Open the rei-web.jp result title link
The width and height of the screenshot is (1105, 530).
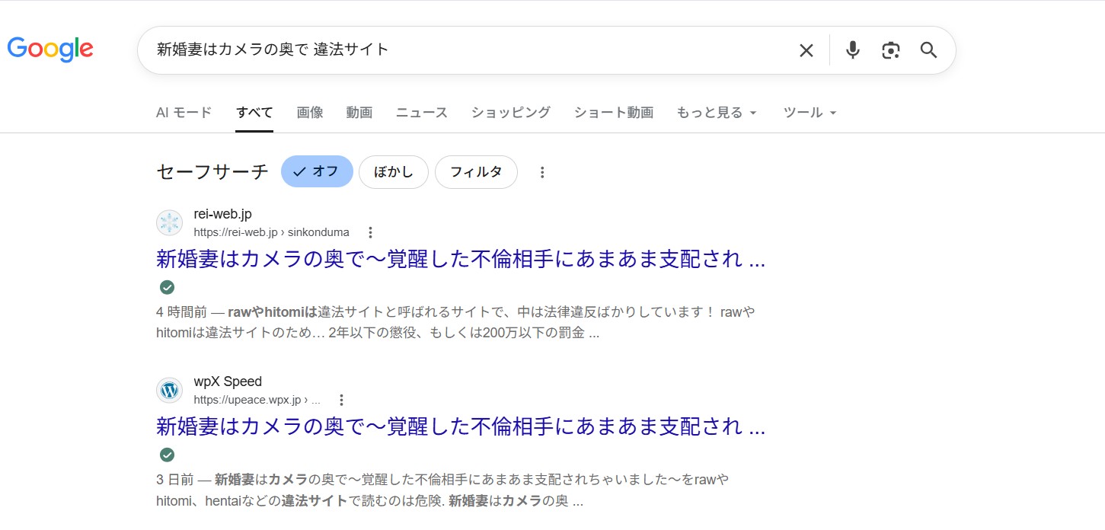pyautogui.click(x=461, y=259)
